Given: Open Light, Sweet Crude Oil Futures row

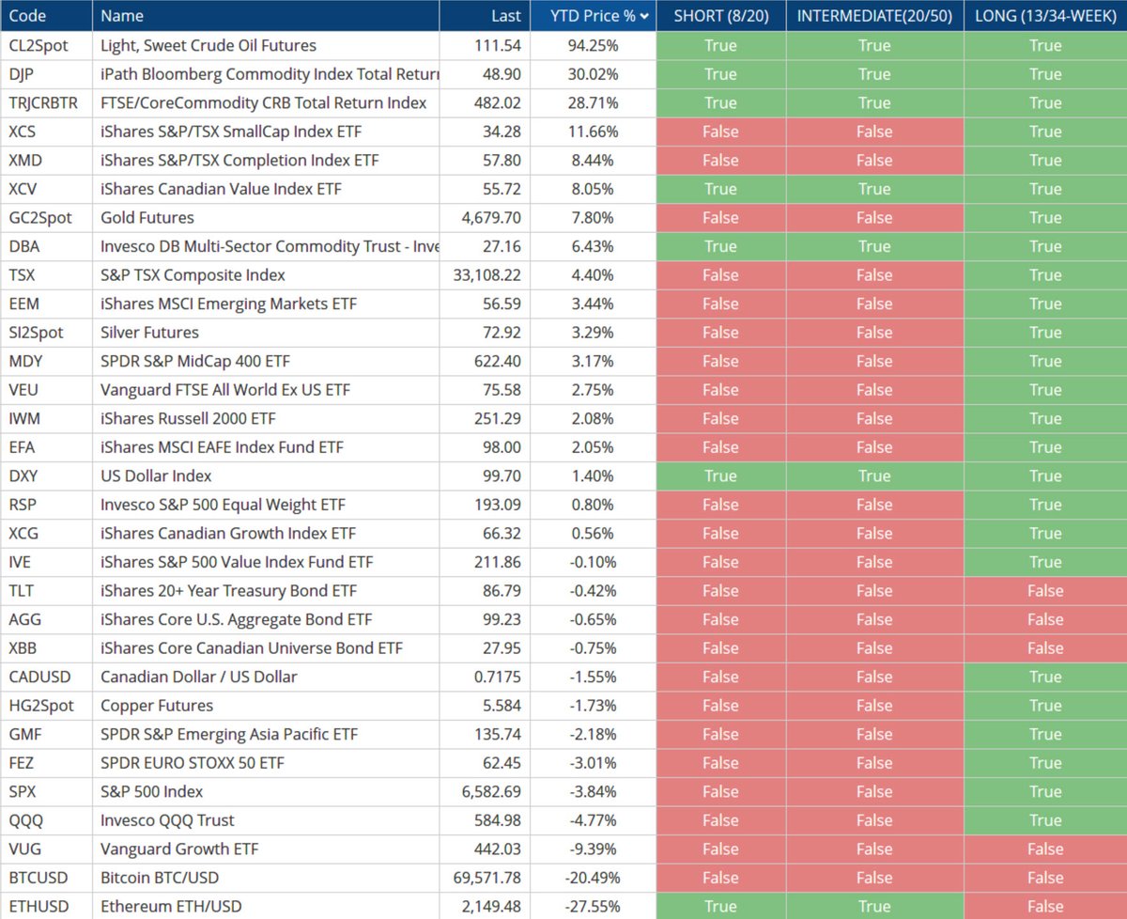Looking at the screenshot, I should [x=563, y=45].
